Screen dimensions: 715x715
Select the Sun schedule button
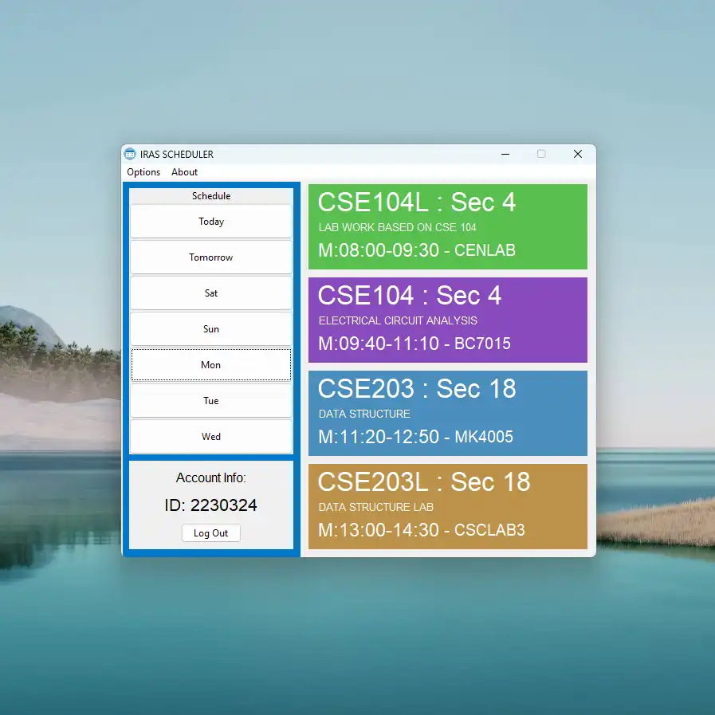point(210,329)
